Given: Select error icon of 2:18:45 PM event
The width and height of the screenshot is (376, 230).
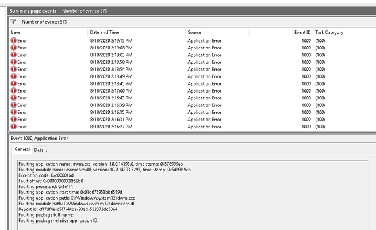Looking at the screenshot, I should [x=13, y=84].
